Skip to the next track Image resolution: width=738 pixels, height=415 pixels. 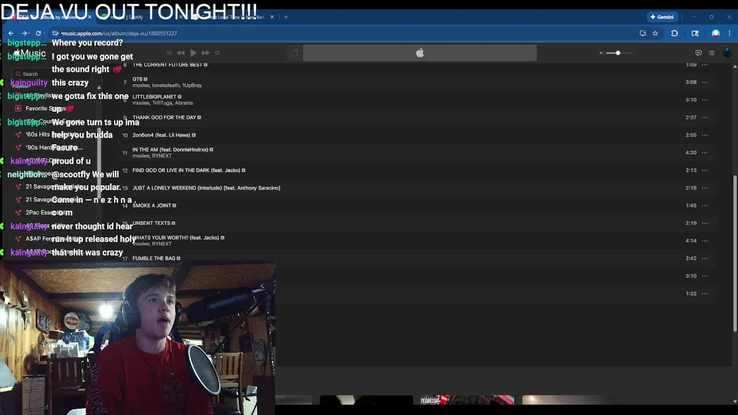205,53
